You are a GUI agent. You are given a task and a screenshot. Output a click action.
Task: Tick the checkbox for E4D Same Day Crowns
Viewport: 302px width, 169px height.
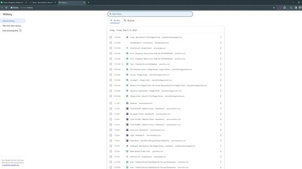coord(110,69)
